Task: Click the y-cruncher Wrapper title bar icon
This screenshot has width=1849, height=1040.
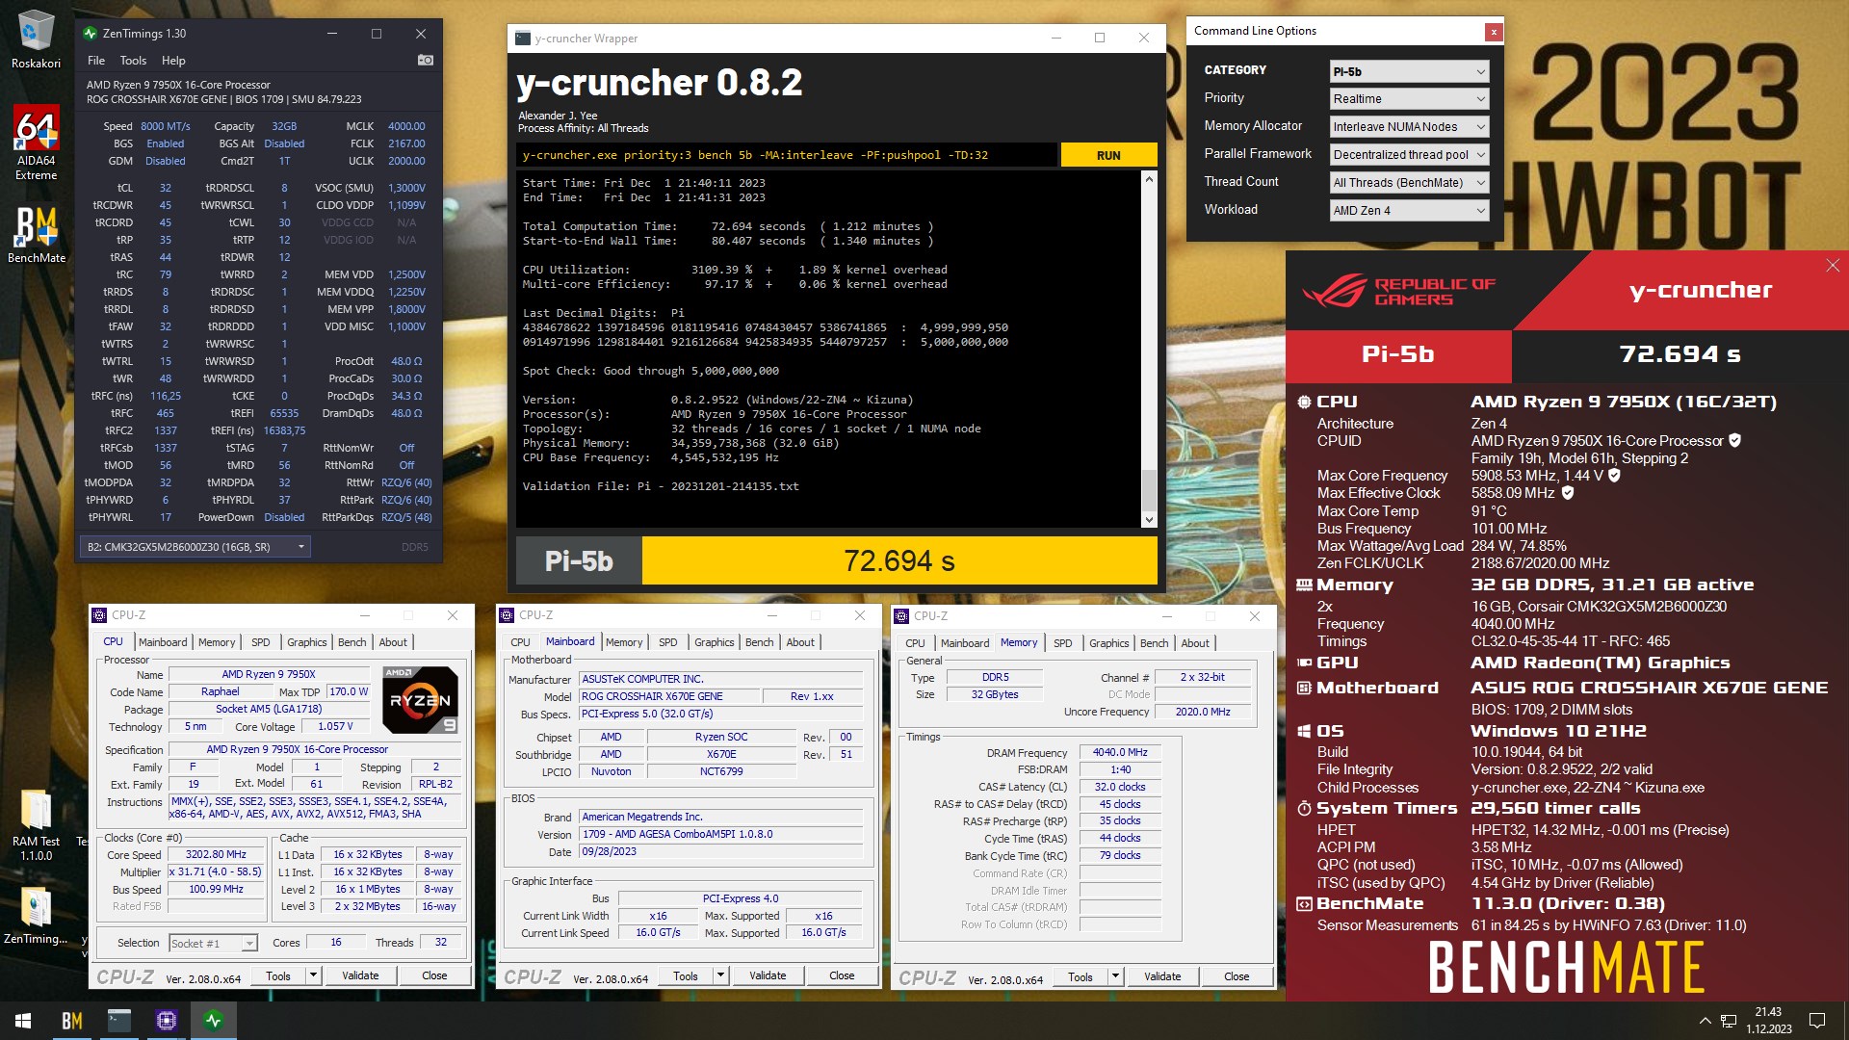Action: (x=522, y=39)
